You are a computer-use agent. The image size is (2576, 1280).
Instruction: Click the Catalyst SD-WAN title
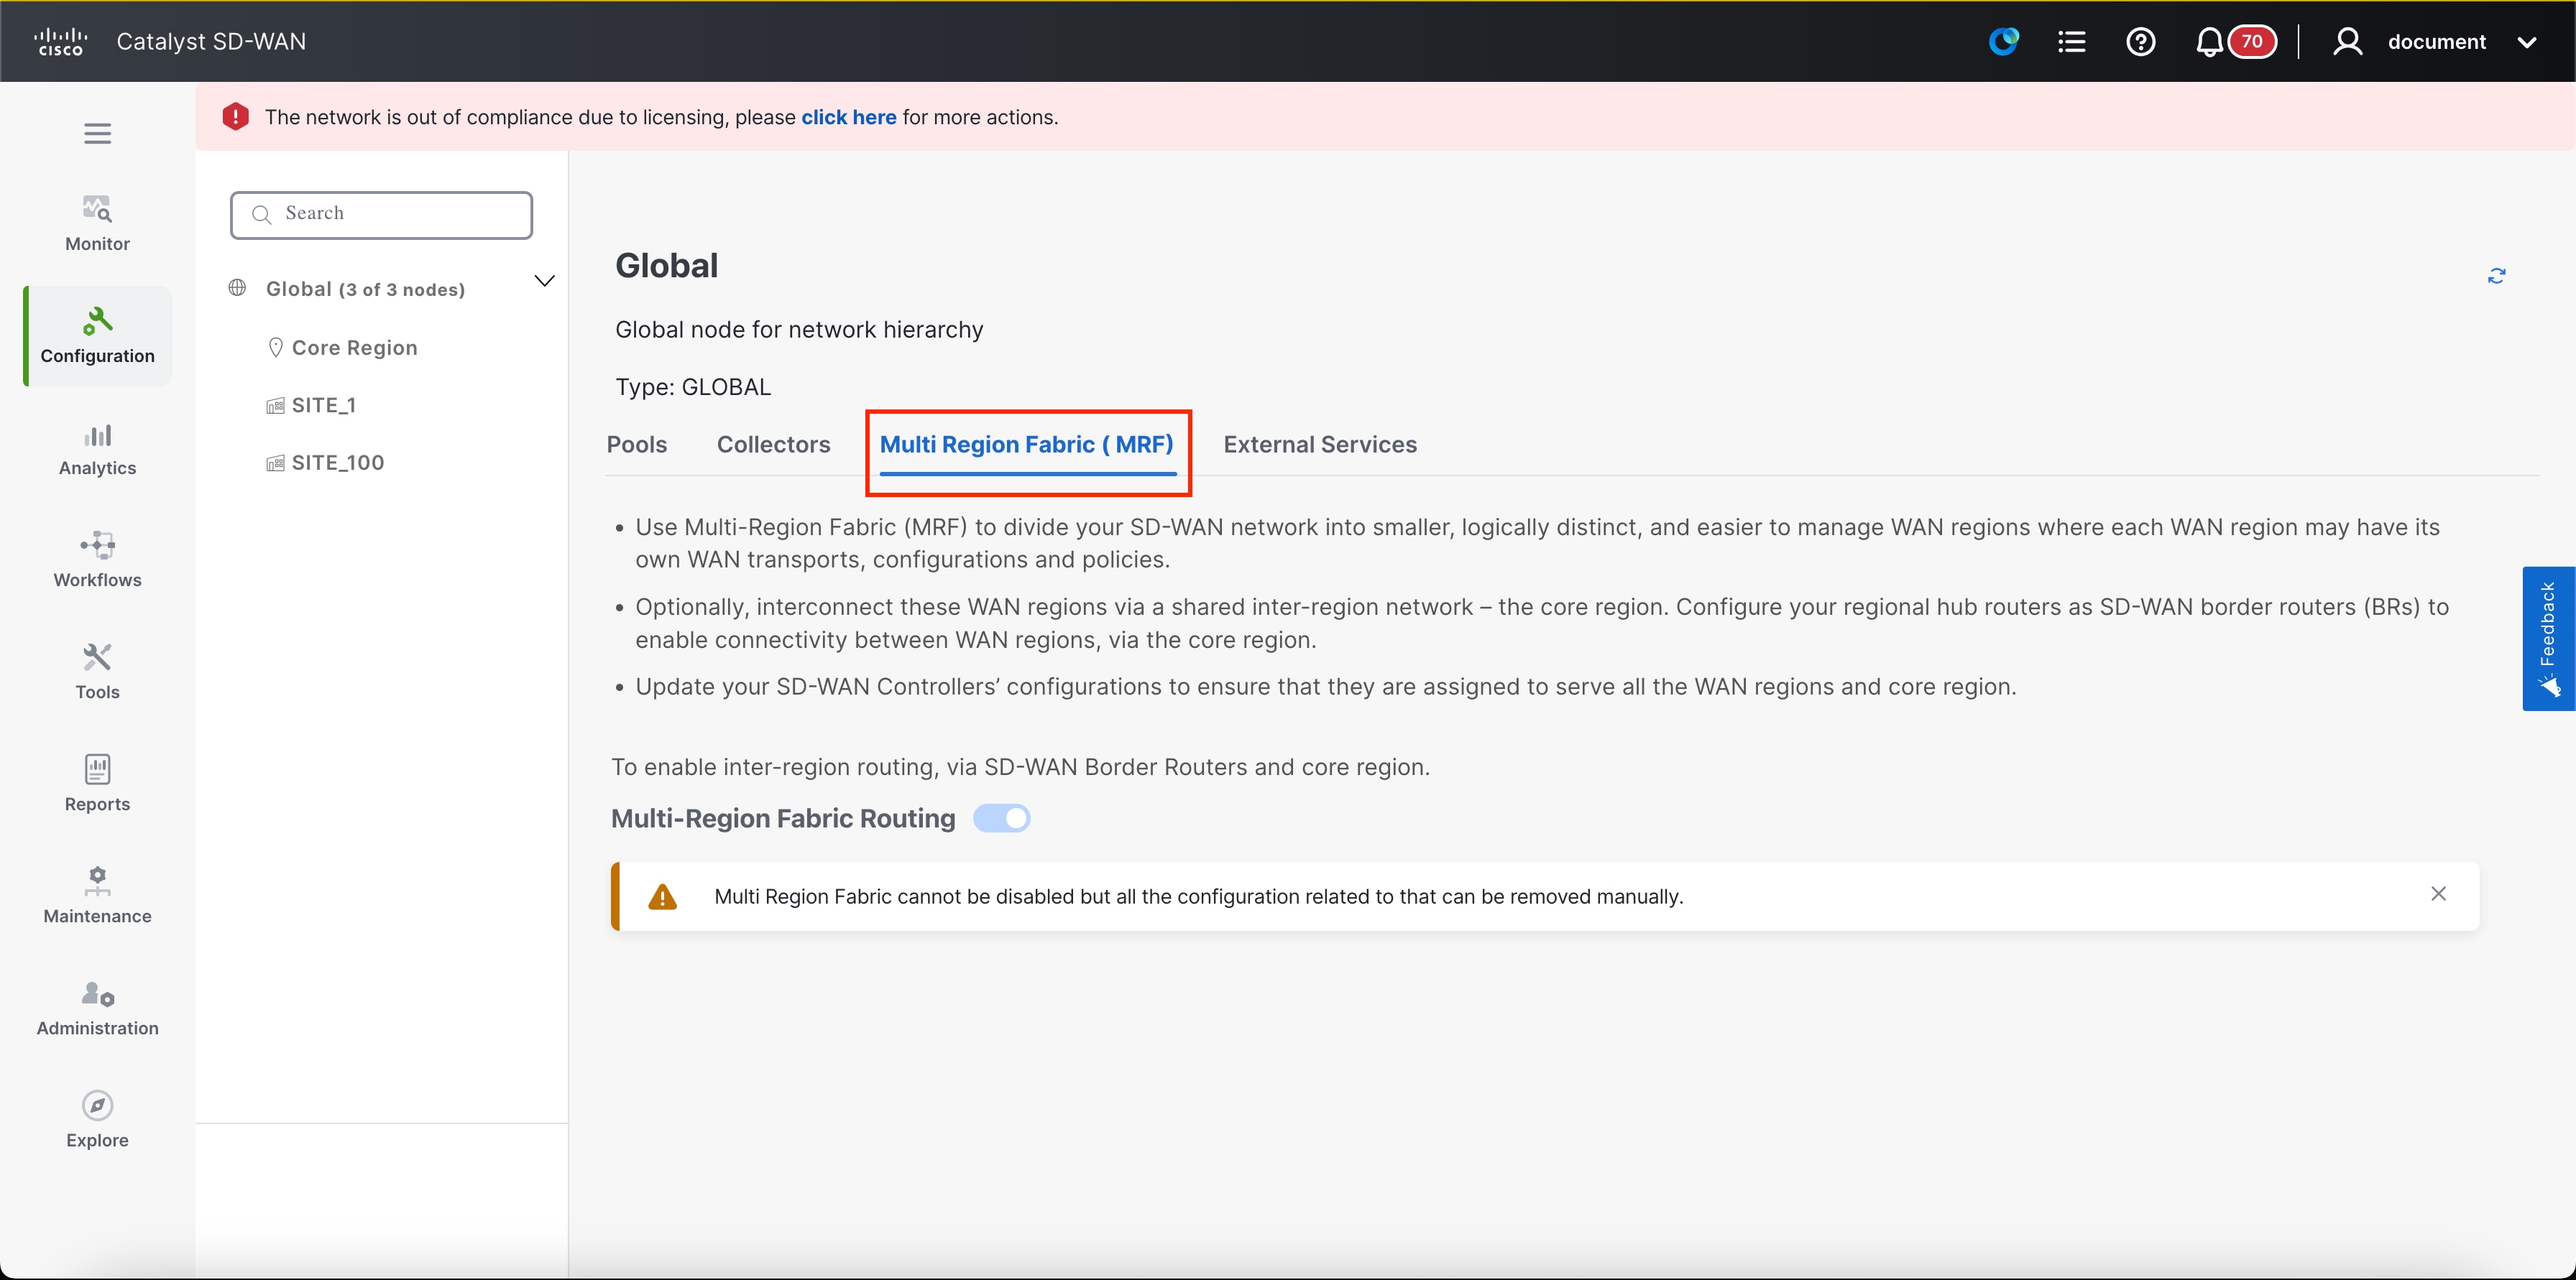tap(211, 41)
